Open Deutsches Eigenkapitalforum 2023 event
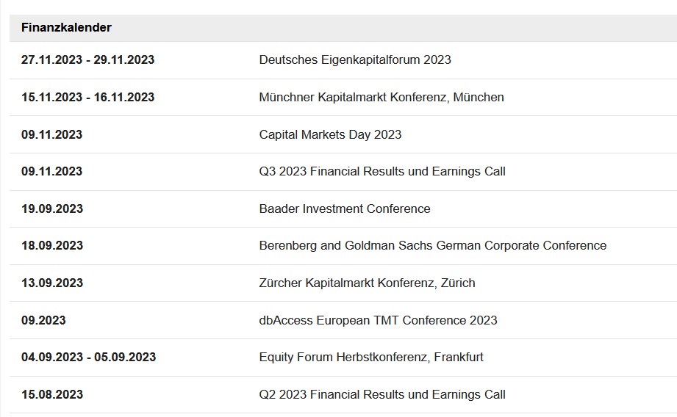Screen dimensions: 677x417 pyautogui.click(x=355, y=59)
